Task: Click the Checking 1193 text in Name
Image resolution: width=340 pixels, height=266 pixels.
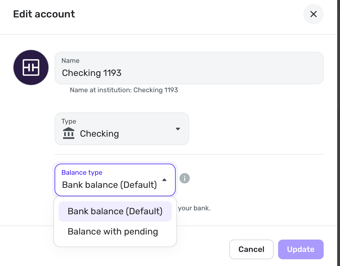Action: 92,73
